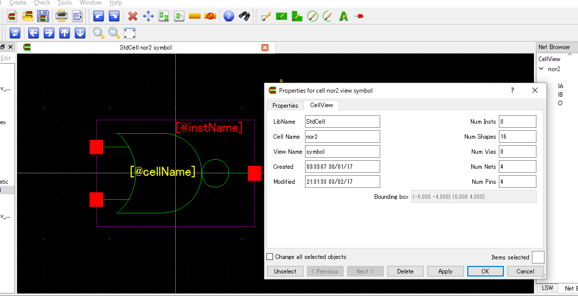Collapse the nor2 tree in Net Browser
This screenshot has height=296, width=578.
pyautogui.click(x=541, y=69)
